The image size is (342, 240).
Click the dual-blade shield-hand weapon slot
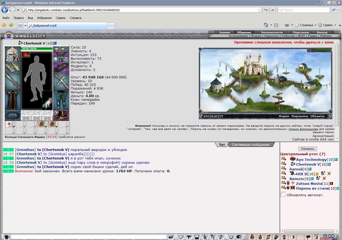61,81
